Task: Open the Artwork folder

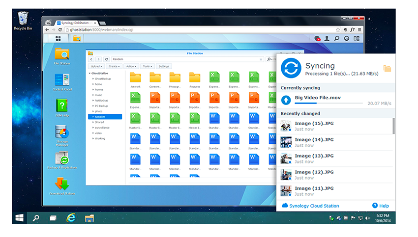Action: [x=135, y=80]
